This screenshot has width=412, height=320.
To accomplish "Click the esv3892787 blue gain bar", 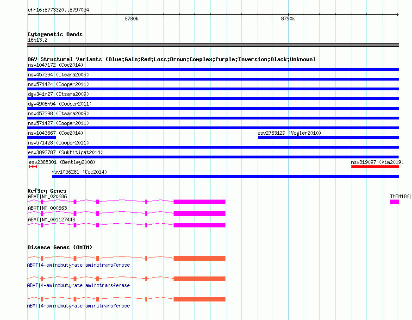I will (213, 157).
